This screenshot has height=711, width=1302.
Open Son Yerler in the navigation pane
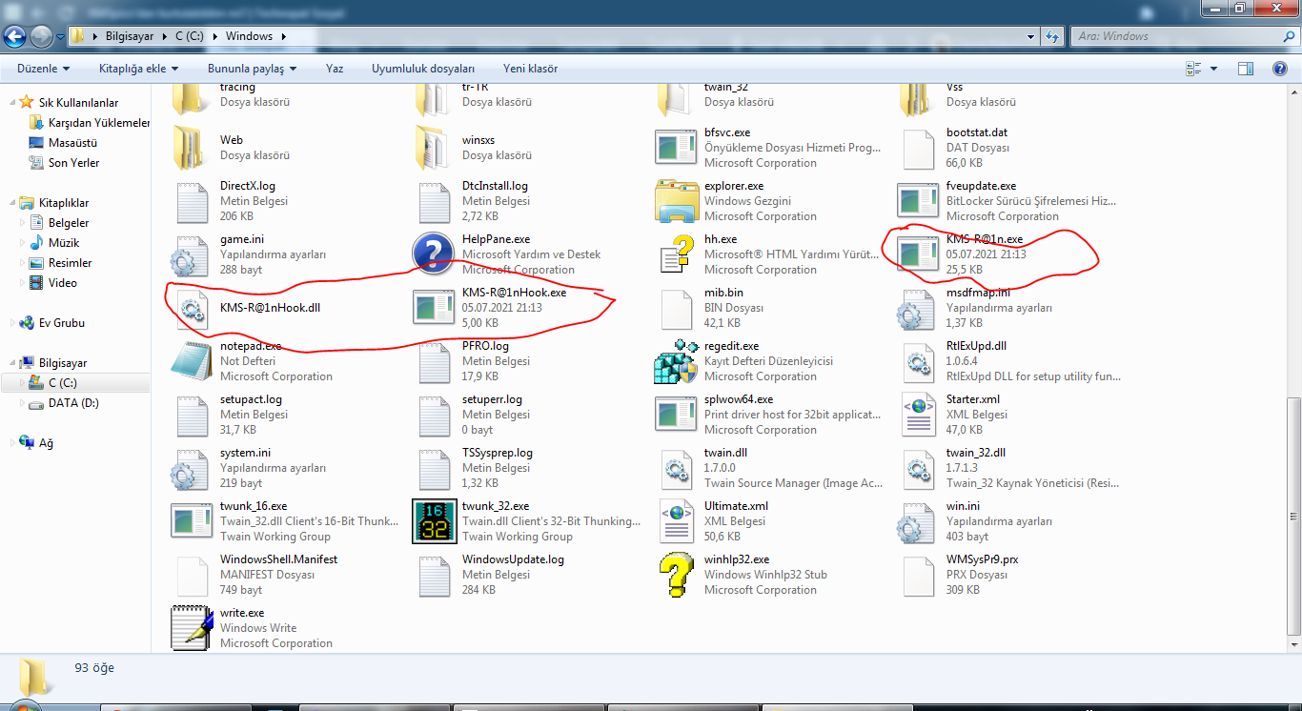[73, 163]
